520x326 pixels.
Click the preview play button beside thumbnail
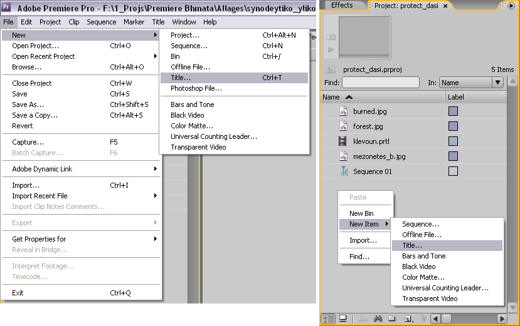[x=331, y=49]
